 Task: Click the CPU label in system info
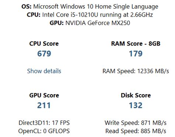coord(34,15)
